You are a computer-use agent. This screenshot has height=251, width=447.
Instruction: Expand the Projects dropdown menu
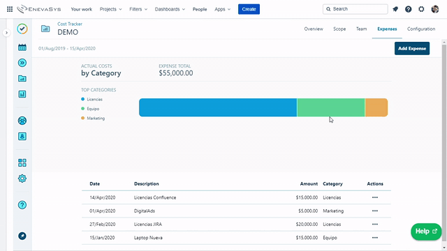[110, 9]
